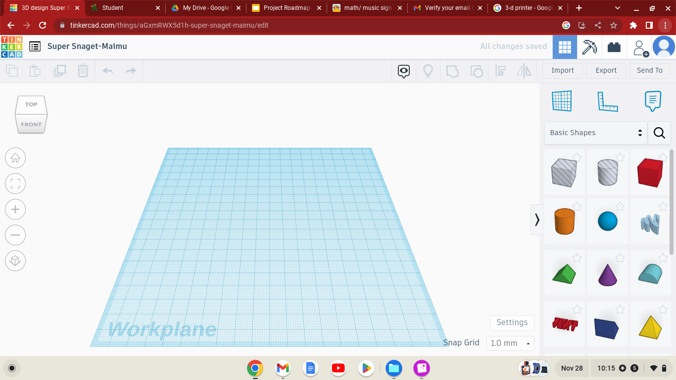Select the Mirror/Flip tool

(524, 71)
